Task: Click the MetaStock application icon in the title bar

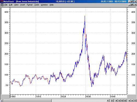Action: (2, 1)
